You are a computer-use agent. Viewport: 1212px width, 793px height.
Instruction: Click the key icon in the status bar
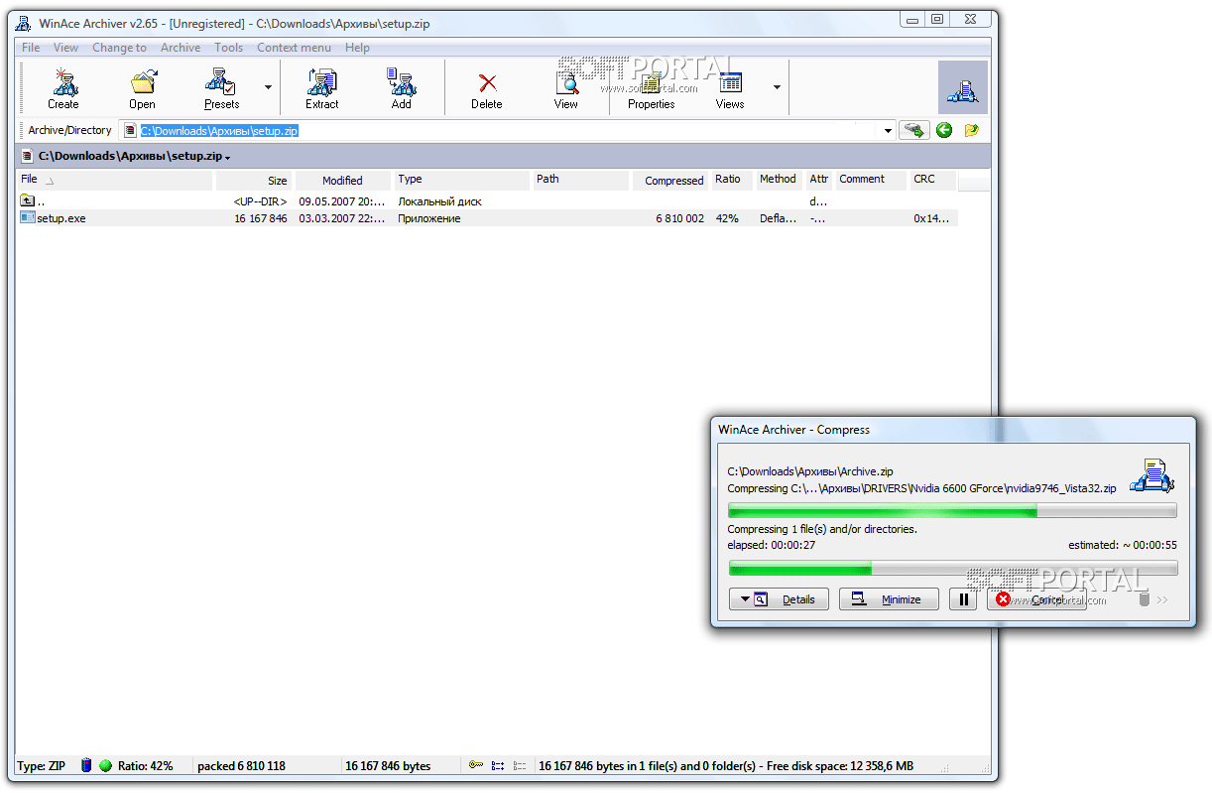tap(476, 765)
